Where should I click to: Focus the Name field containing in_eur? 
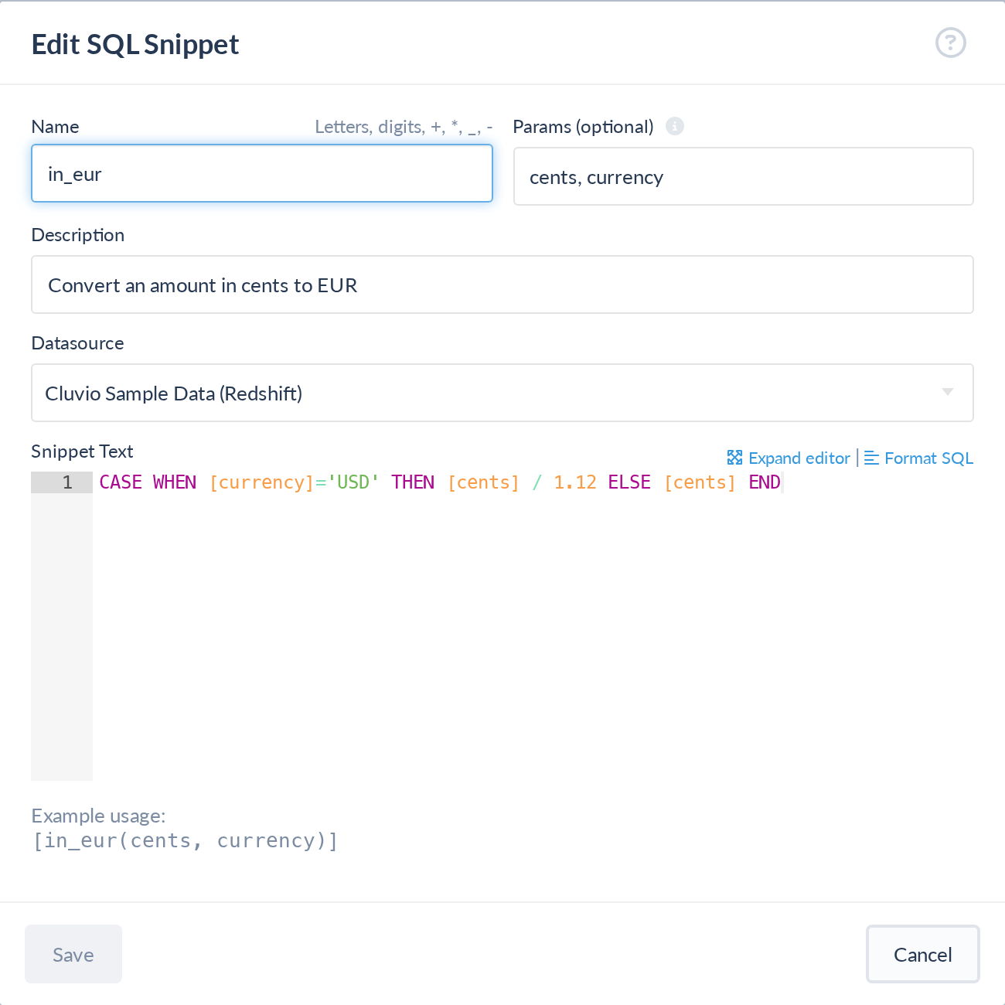click(262, 173)
